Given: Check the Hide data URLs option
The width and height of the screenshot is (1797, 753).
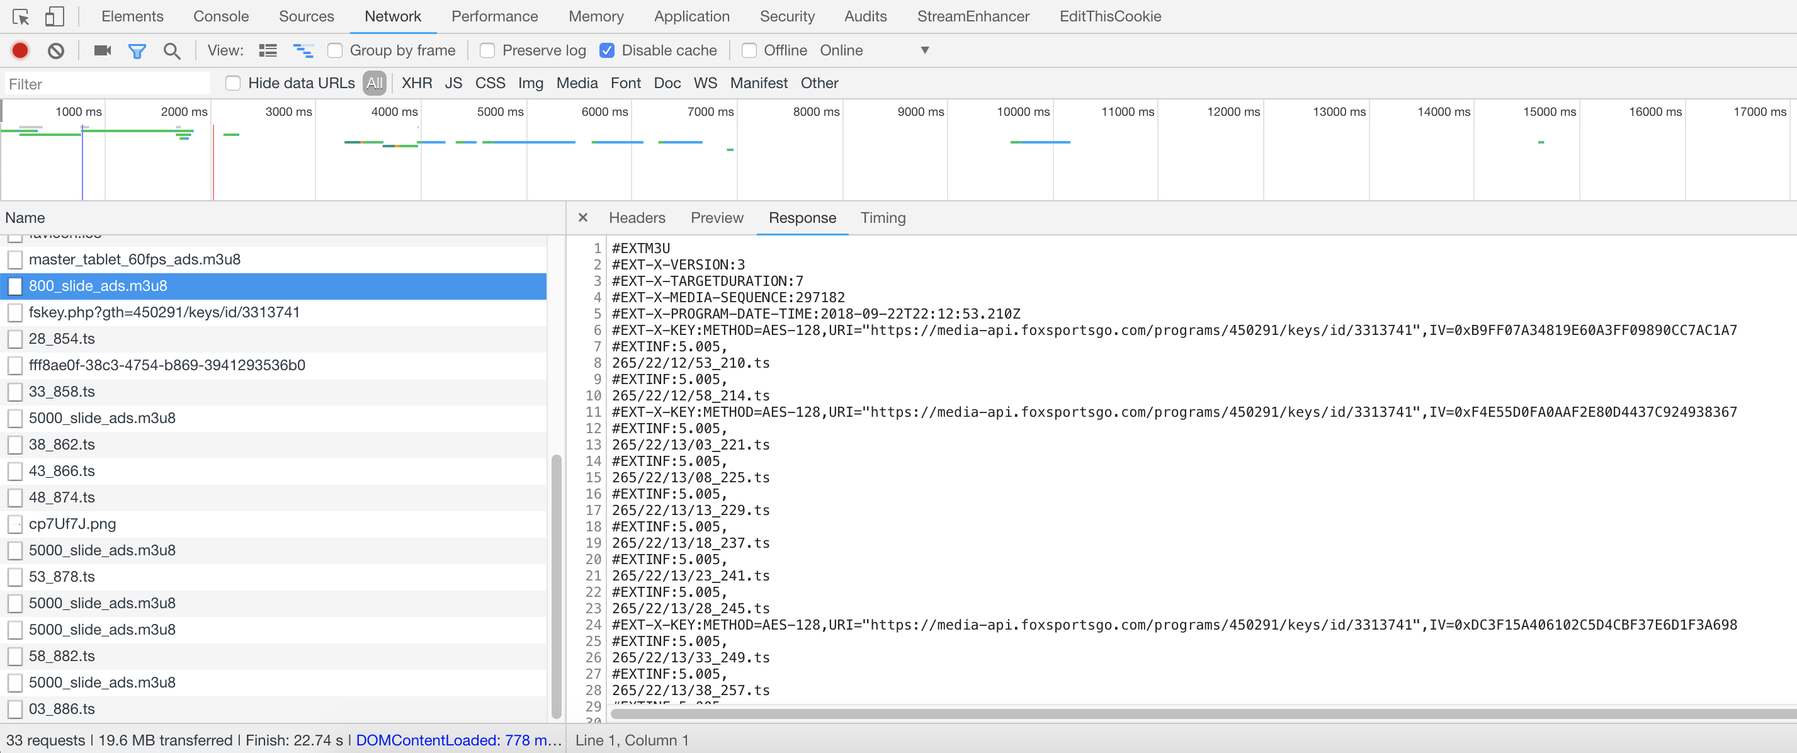Looking at the screenshot, I should (233, 83).
